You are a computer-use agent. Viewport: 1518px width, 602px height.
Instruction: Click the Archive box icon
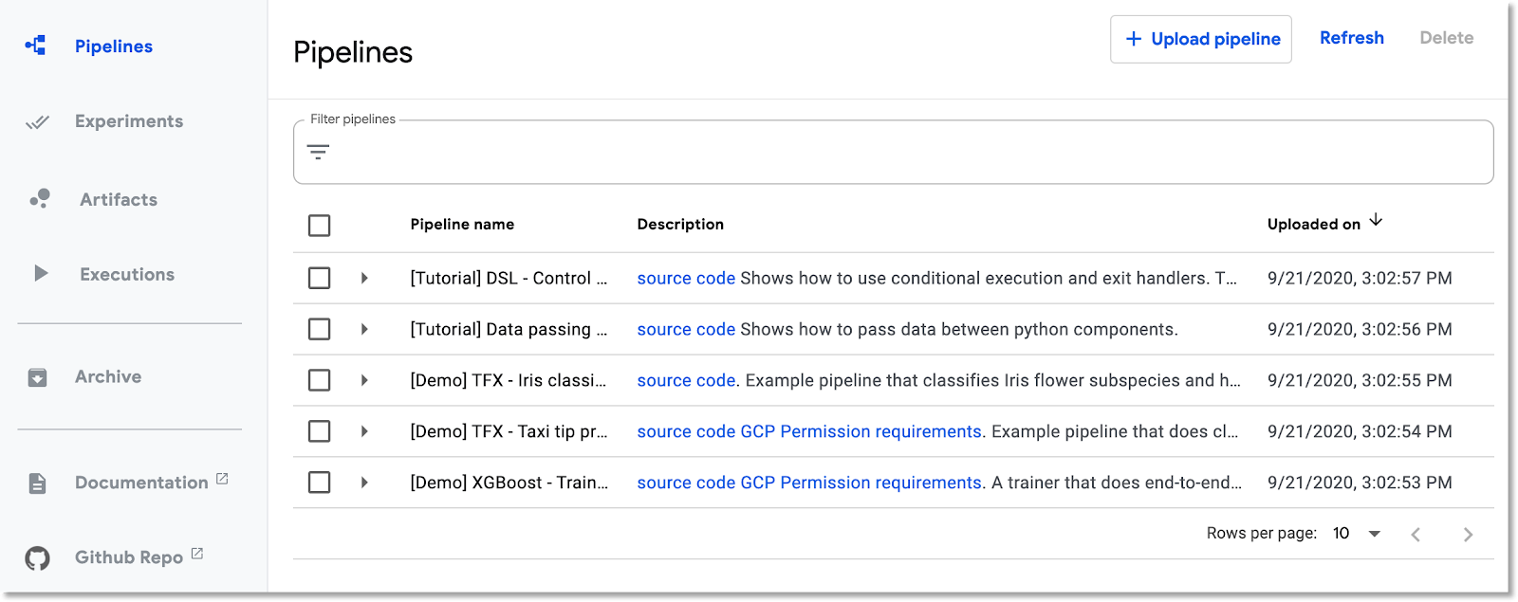37,377
